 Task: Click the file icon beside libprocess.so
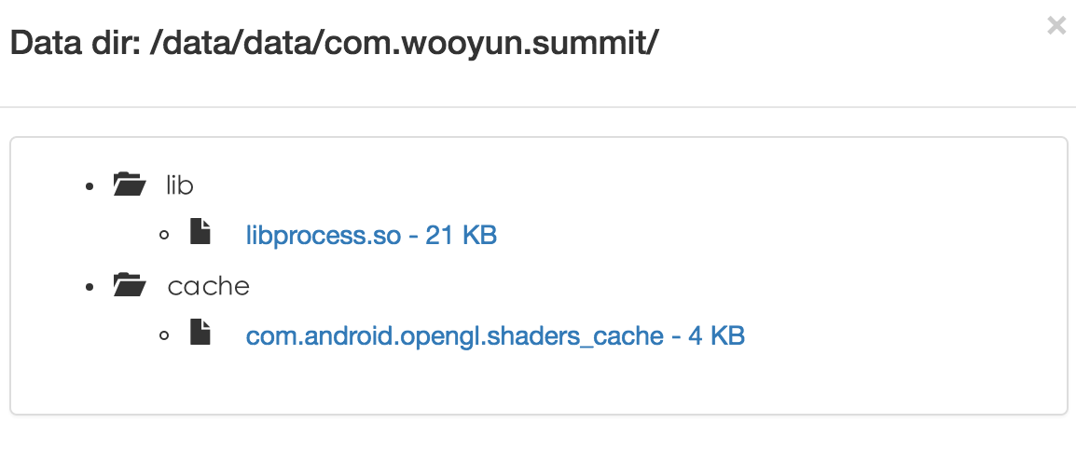click(x=200, y=233)
